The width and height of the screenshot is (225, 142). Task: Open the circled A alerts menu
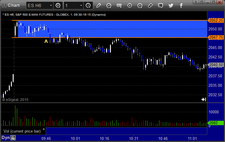pos(140,6)
